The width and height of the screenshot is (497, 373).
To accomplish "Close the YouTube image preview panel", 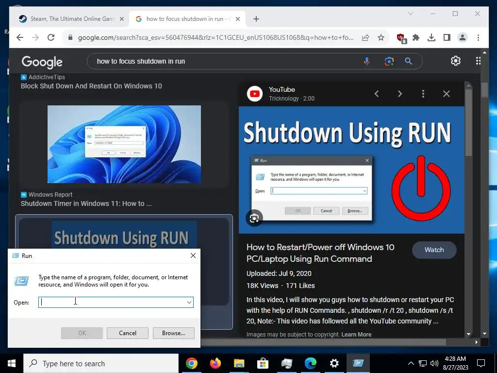I will [447, 94].
